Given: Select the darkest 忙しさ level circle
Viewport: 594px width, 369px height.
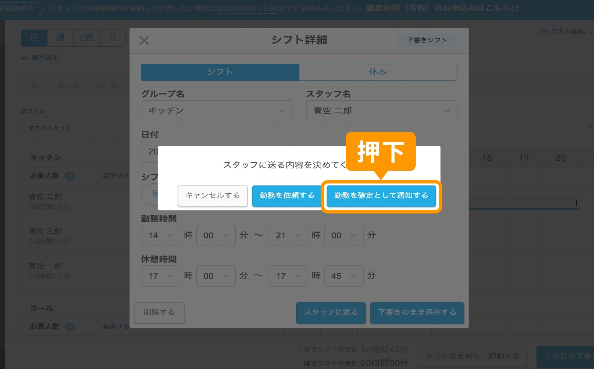Looking at the screenshot, I should pos(114,85).
